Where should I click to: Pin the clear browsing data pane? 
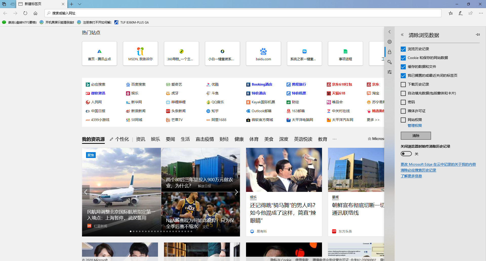tap(478, 35)
